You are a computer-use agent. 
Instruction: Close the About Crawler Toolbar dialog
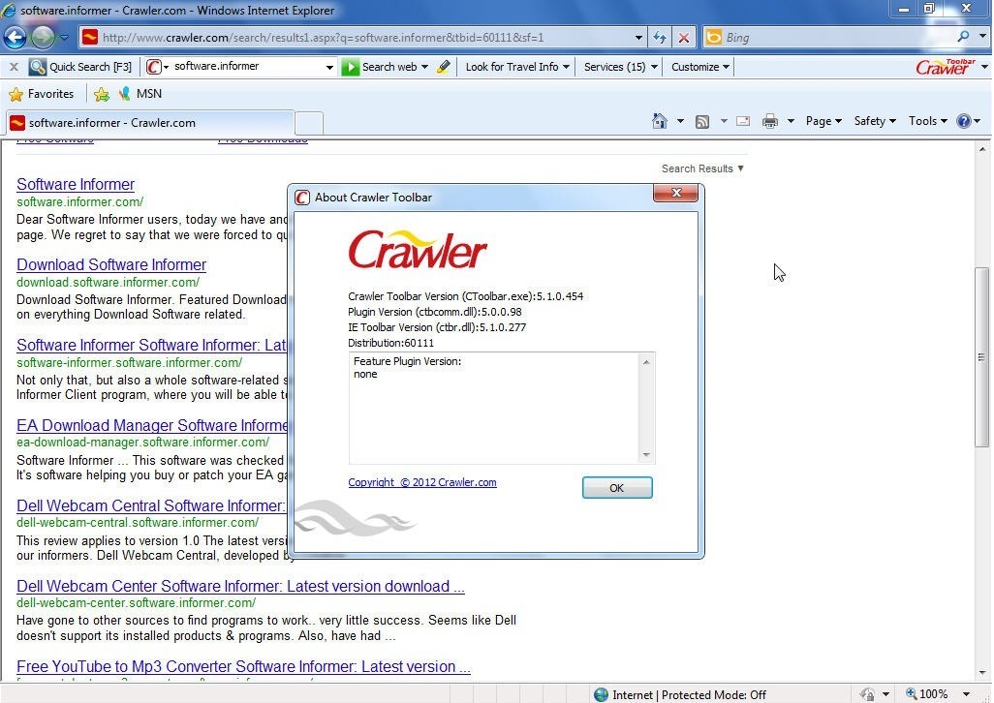pos(676,193)
